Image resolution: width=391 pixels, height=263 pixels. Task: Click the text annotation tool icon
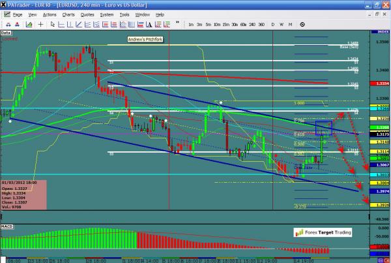click(x=148, y=24)
